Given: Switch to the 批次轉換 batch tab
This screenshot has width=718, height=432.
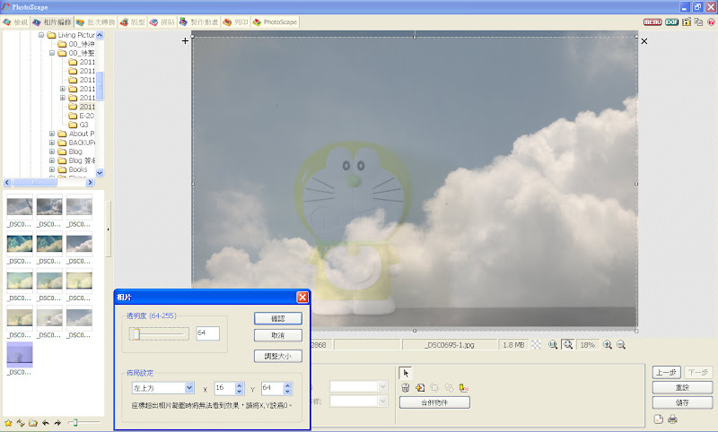Looking at the screenshot, I should (96, 22).
